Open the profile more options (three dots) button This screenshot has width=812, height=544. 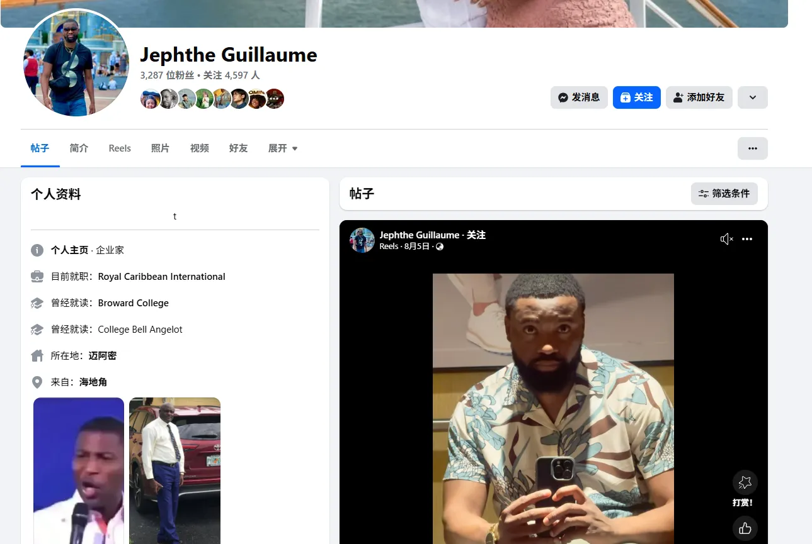752,147
